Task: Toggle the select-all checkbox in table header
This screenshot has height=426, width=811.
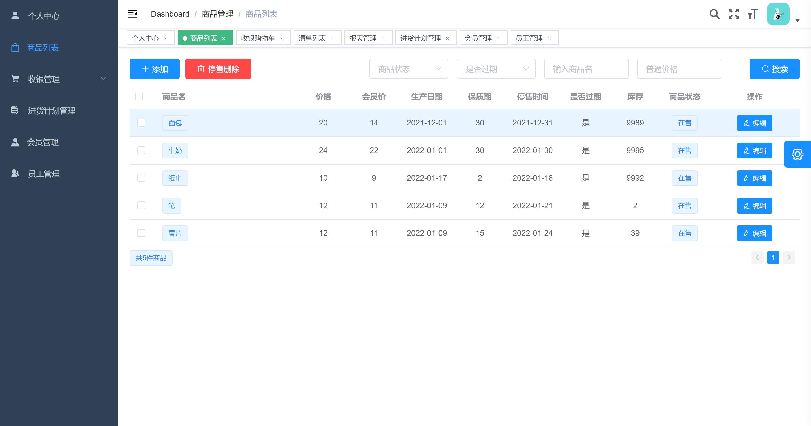Action: pyautogui.click(x=139, y=97)
